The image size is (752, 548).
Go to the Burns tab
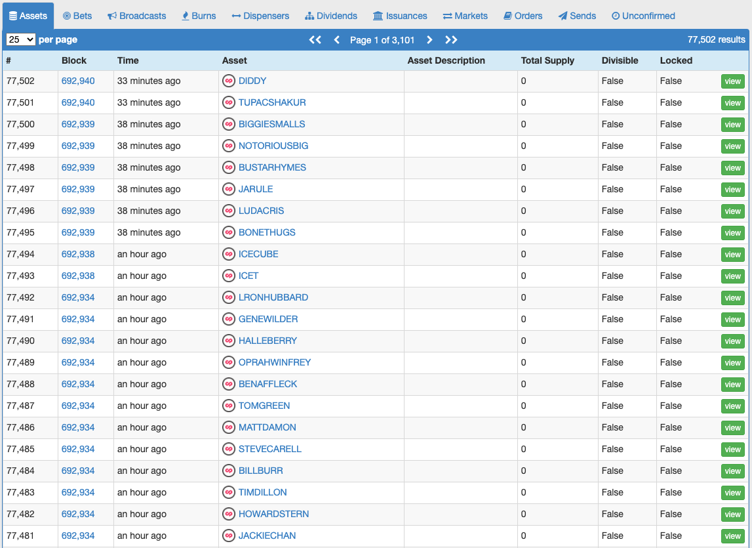click(199, 16)
